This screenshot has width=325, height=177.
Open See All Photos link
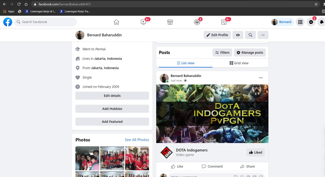[137, 140]
